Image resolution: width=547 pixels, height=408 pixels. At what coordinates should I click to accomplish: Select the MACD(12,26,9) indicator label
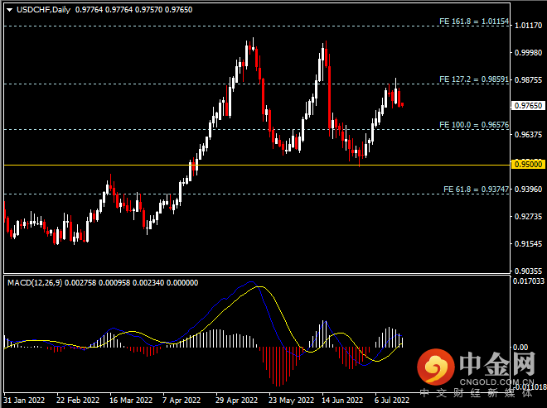[35, 282]
